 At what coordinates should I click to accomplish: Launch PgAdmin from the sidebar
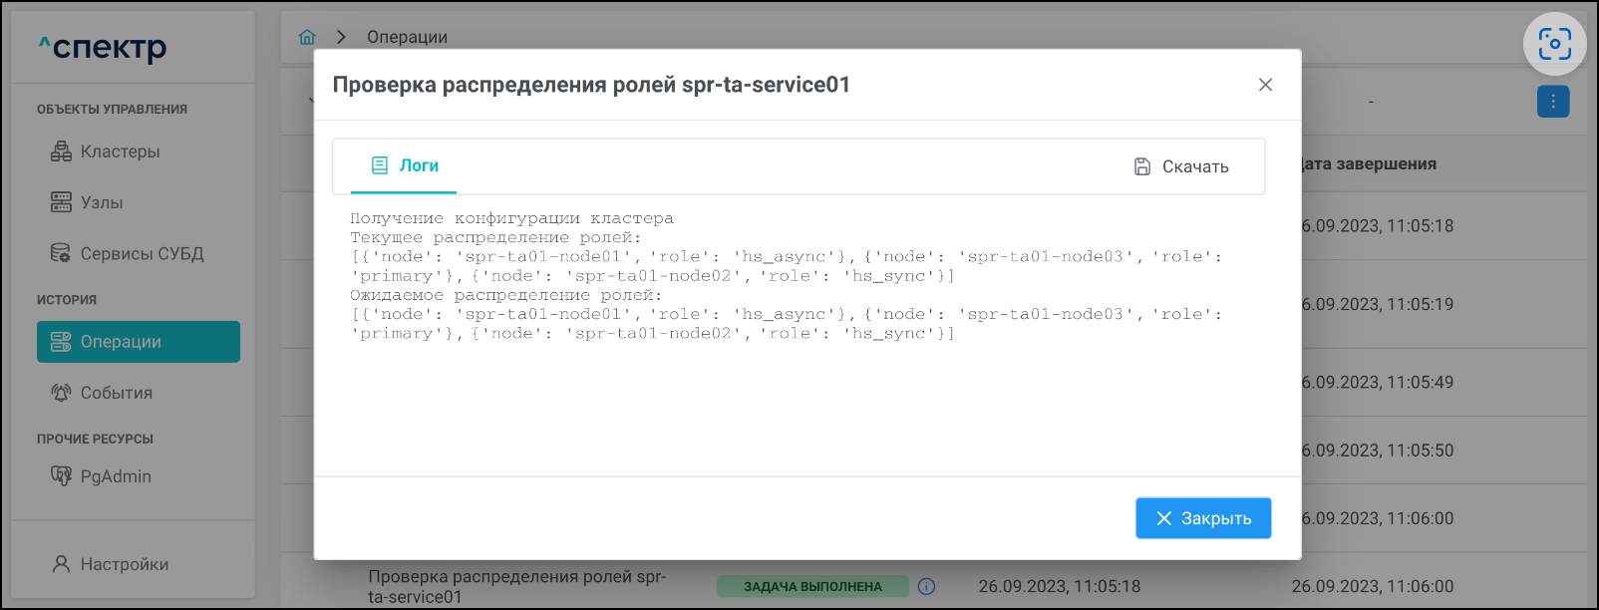point(116,476)
